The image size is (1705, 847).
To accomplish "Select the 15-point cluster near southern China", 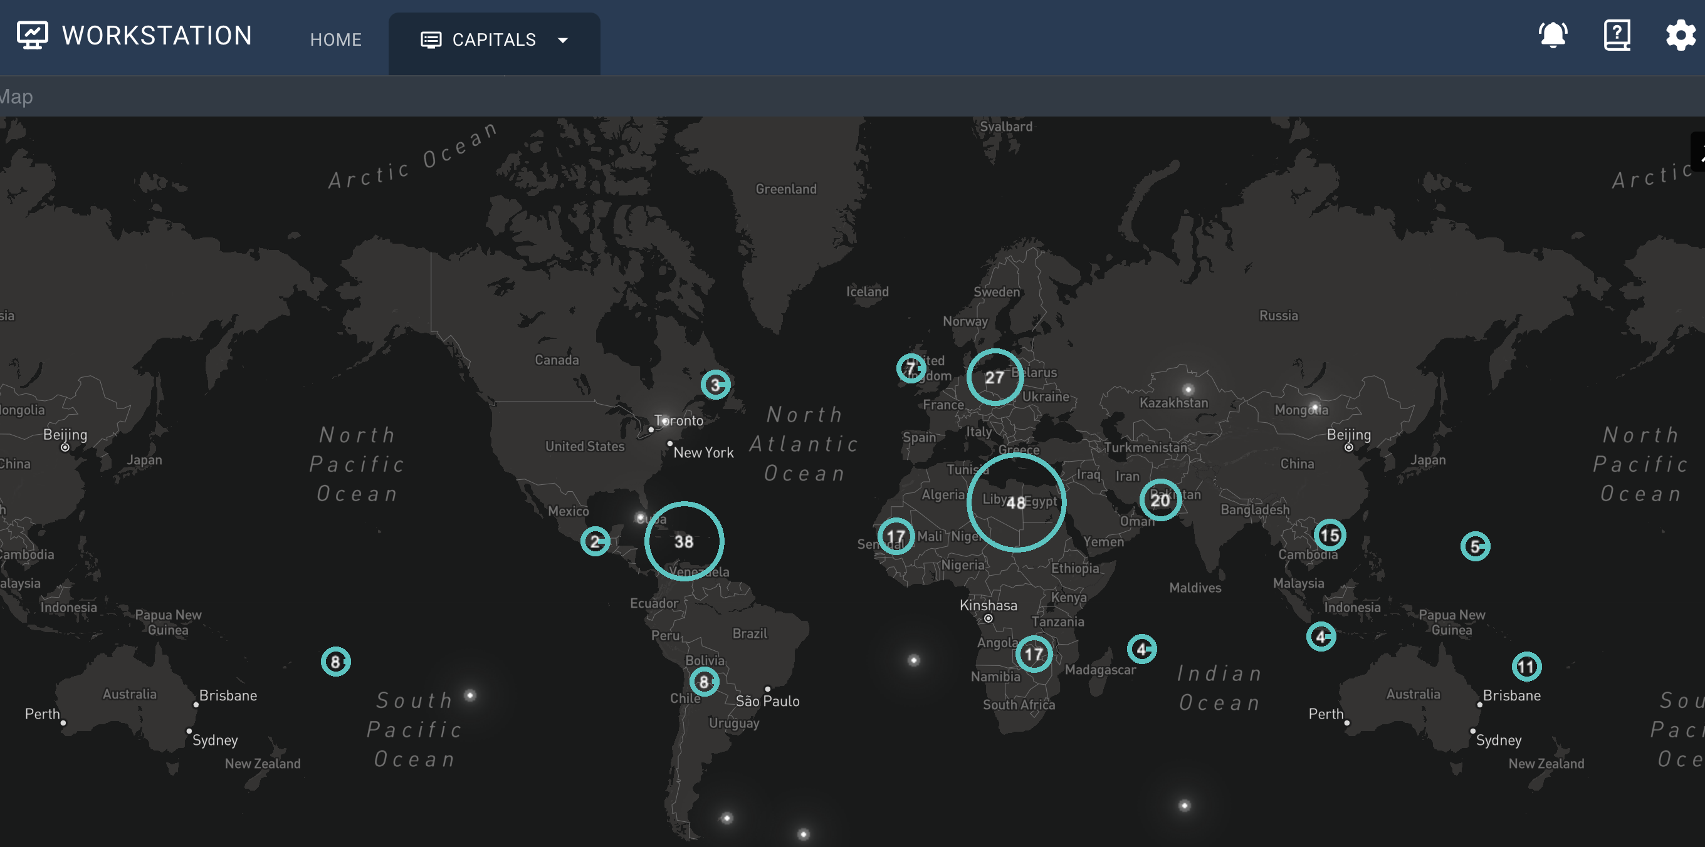I will (1330, 536).
